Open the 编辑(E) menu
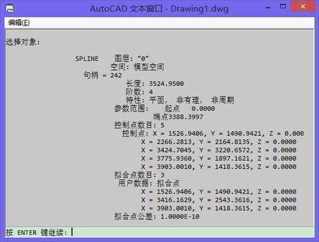 [19, 22]
